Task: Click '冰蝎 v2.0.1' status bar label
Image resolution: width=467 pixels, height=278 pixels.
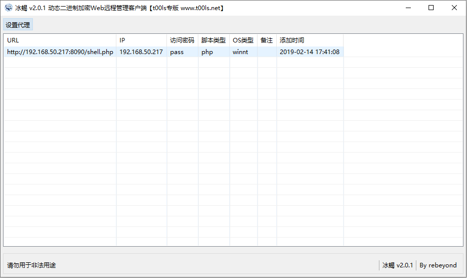Action: 398,265
